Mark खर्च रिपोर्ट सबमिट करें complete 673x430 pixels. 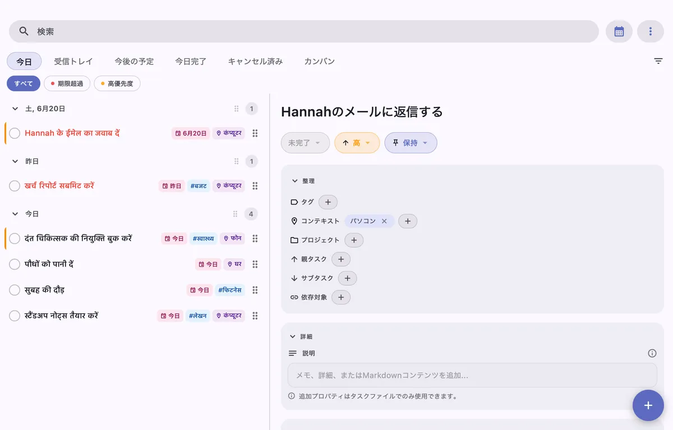click(x=15, y=186)
